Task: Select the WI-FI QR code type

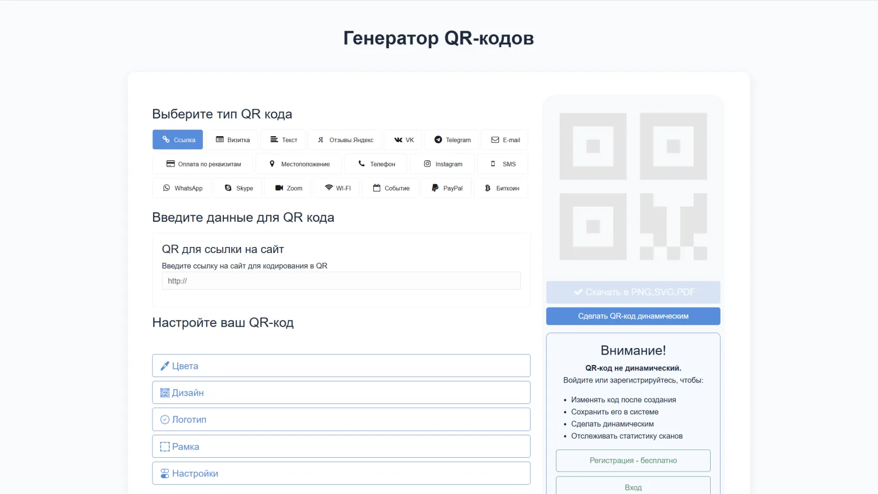Action: click(336, 188)
